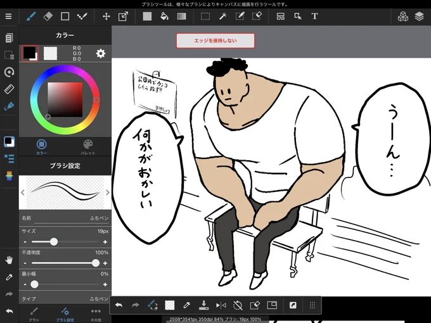The width and height of the screenshot is (431, 323).
Task: Decrease 不透明度 with minus button
Action: tap(25, 263)
